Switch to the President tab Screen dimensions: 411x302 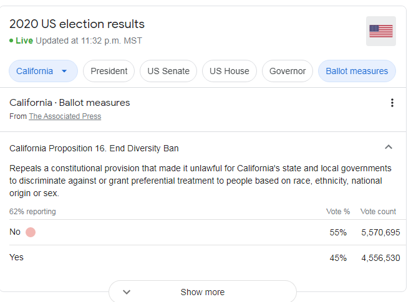click(109, 71)
